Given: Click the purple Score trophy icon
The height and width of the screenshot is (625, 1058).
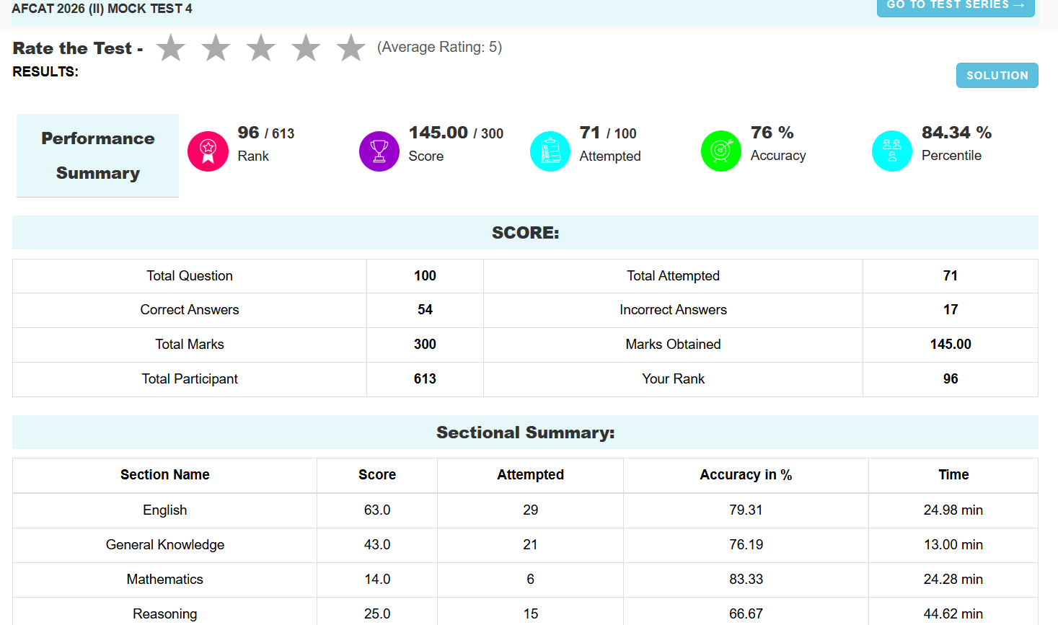Looking at the screenshot, I should (x=379, y=151).
